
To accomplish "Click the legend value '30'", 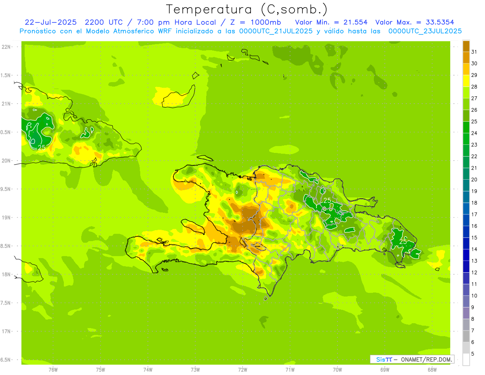I will [x=474, y=64].
